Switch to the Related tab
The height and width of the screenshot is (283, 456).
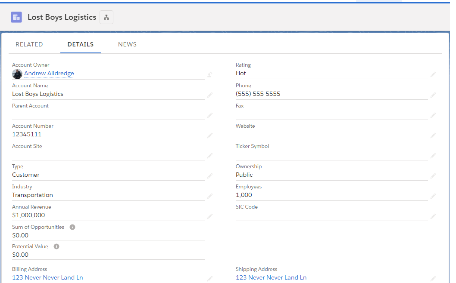pyautogui.click(x=29, y=44)
